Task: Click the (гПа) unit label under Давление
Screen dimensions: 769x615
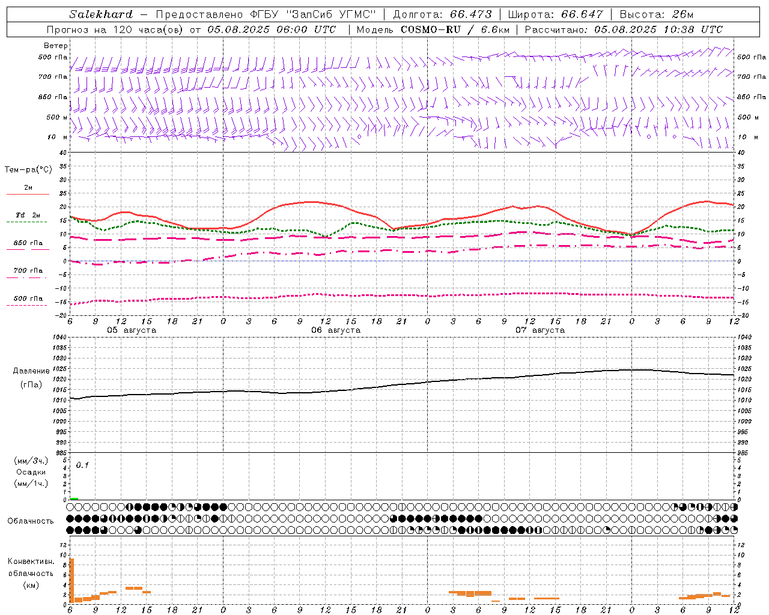Action: (31, 384)
